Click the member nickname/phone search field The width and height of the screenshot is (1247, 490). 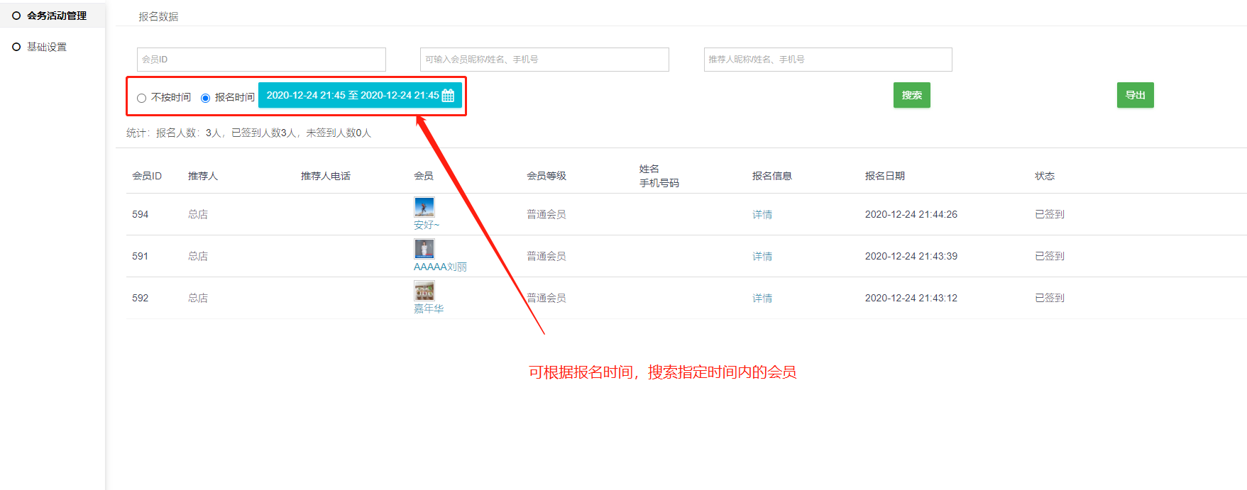(544, 60)
